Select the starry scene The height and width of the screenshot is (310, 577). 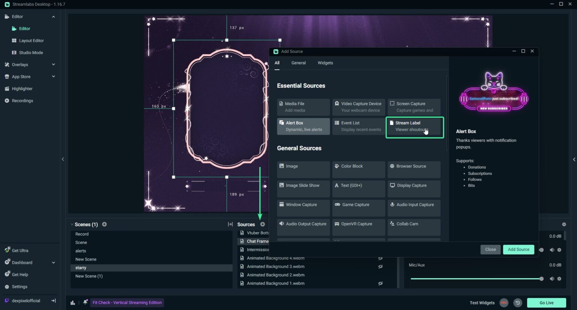click(81, 268)
